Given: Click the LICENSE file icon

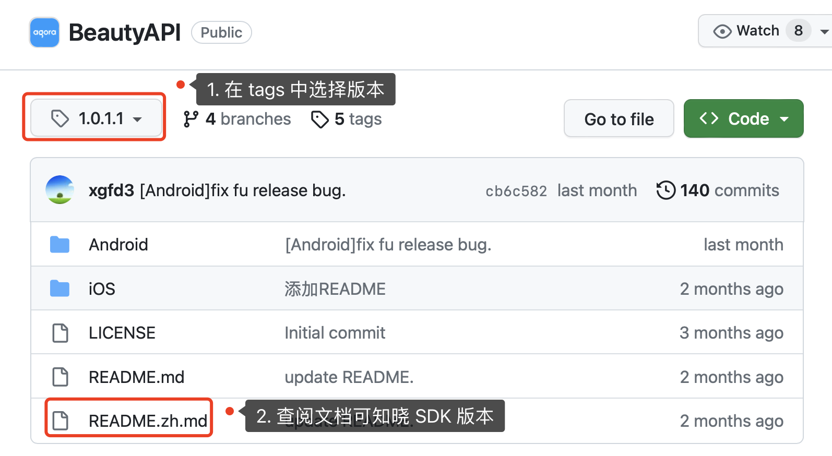Looking at the screenshot, I should (60, 333).
